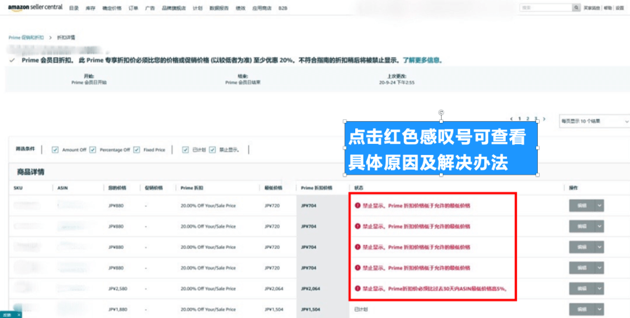Click into the top search input field
This screenshot has height=318, width=630.
[x=545, y=8]
